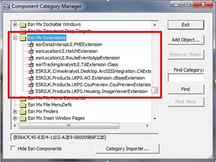The width and height of the screenshot is (216, 162).
Task: Select ESRIUK.Products.UKPS.AO.Extension.cBaseExtension entry
Action: pyautogui.click(x=90, y=78)
